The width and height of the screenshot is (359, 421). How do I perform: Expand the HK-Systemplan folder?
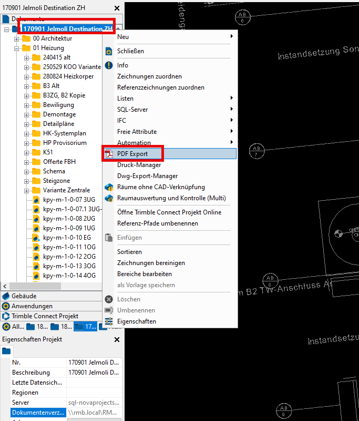[26, 134]
